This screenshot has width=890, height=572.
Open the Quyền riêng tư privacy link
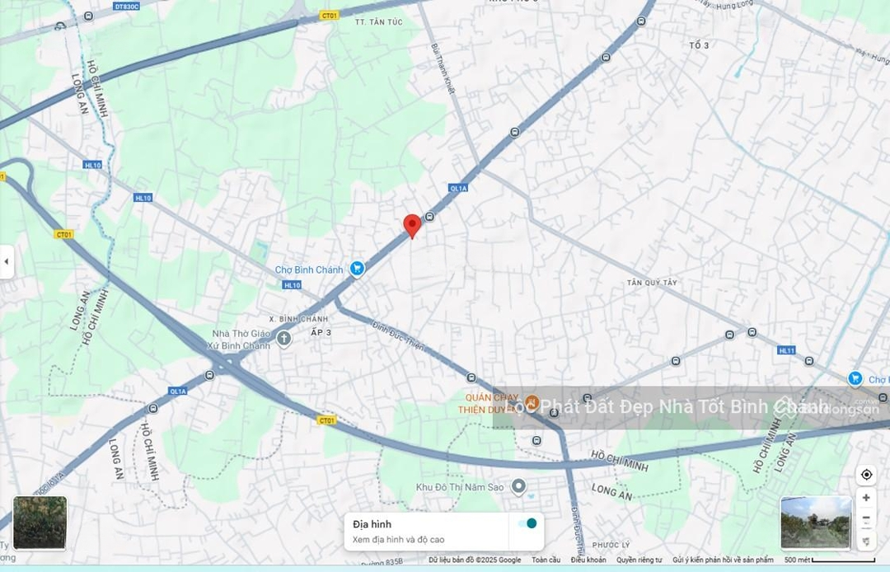tap(639, 560)
